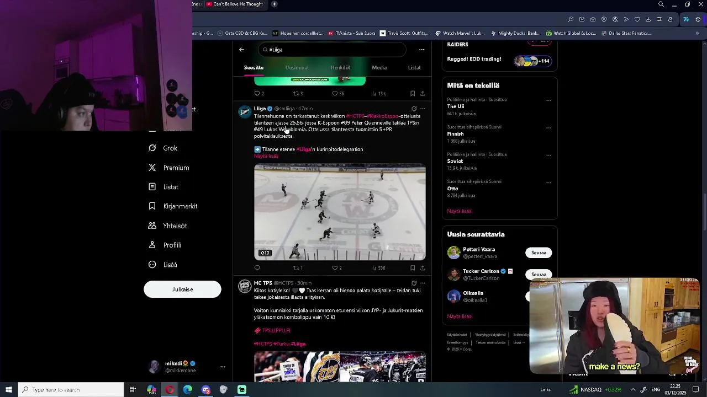
Task: Bookmark the Liiga video post
Action: pos(413,268)
